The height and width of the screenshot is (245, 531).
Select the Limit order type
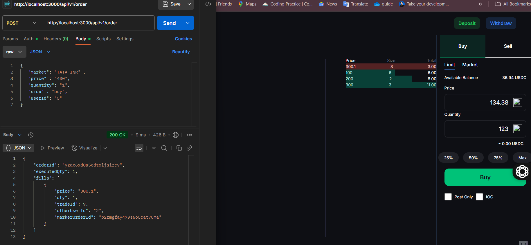coord(450,65)
